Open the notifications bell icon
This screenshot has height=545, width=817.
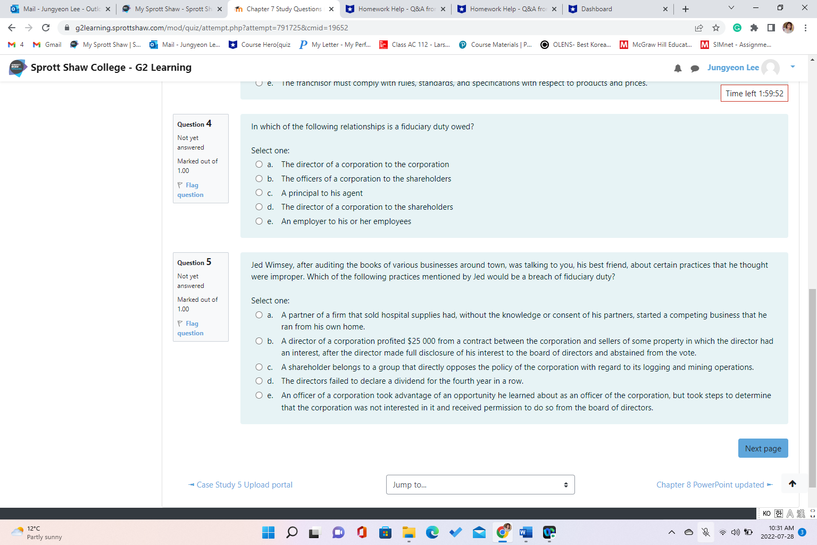click(x=678, y=68)
